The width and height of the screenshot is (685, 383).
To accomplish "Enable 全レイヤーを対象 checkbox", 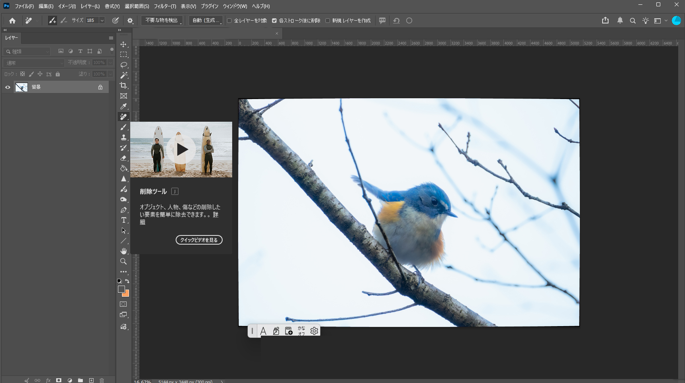I will (229, 21).
